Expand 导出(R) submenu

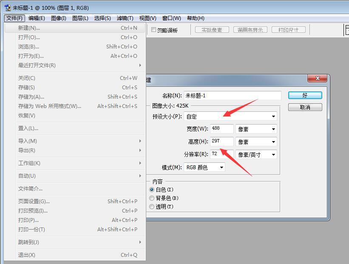[x=75, y=150]
